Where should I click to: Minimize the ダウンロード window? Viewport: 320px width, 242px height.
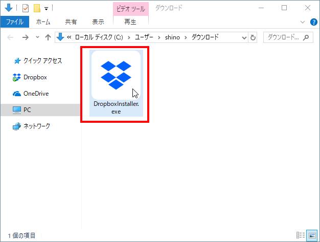[x=261, y=8]
